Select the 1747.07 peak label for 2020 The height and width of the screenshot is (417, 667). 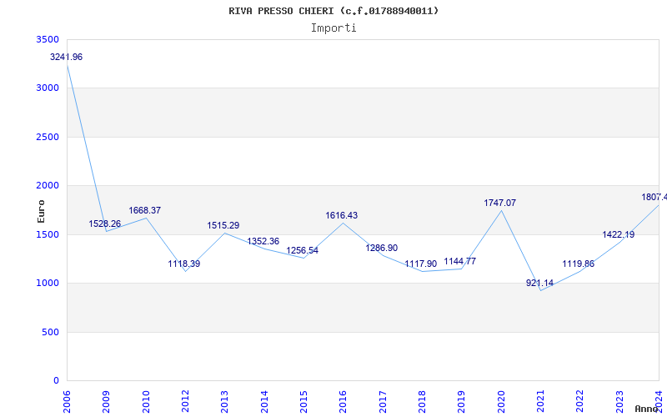point(500,203)
